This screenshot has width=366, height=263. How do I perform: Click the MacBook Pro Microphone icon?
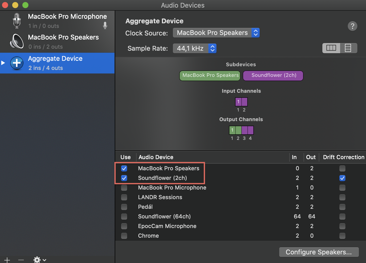17,21
